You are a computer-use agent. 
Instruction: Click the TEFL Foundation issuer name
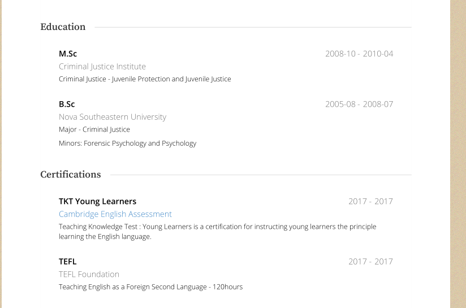(x=89, y=275)
